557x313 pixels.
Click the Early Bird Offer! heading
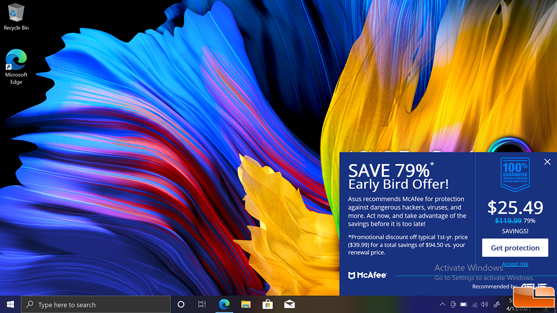(x=399, y=184)
